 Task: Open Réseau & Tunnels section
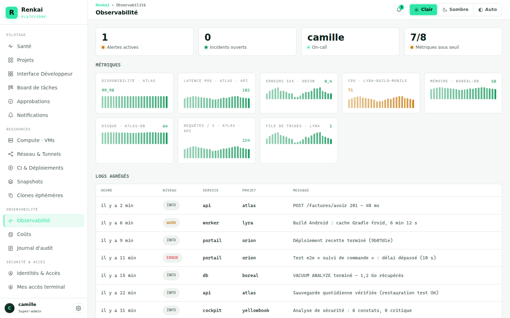[x=44, y=154]
